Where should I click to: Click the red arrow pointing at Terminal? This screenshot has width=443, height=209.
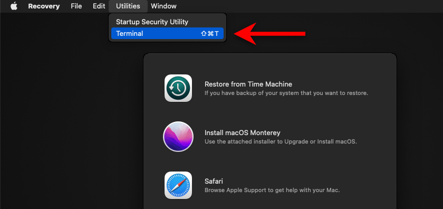click(x=270, y=34)
